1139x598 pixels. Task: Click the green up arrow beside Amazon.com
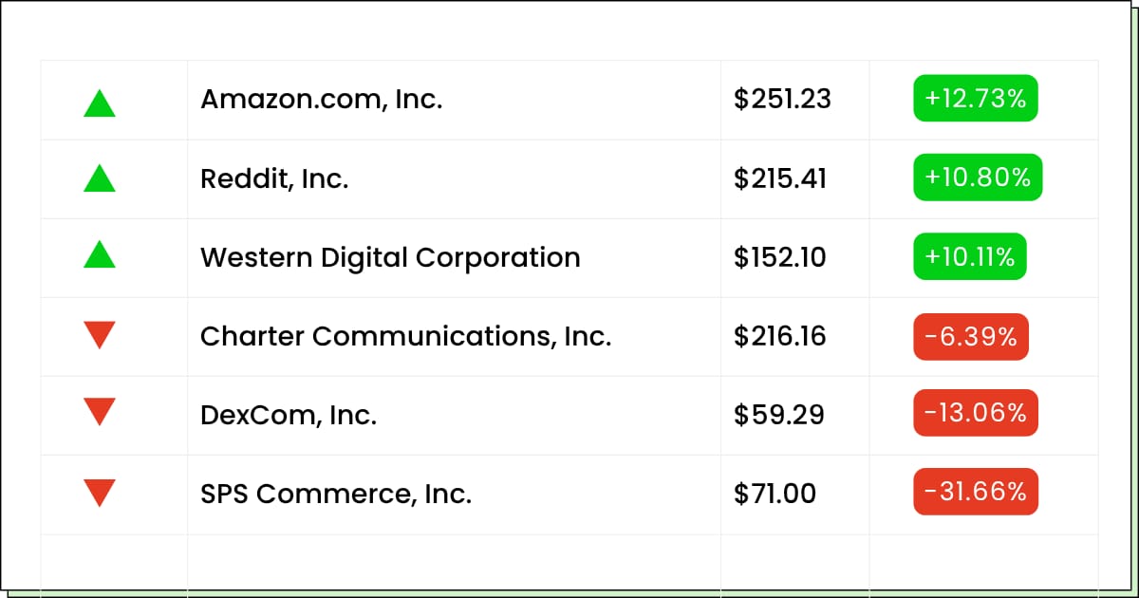click(100, 103)
